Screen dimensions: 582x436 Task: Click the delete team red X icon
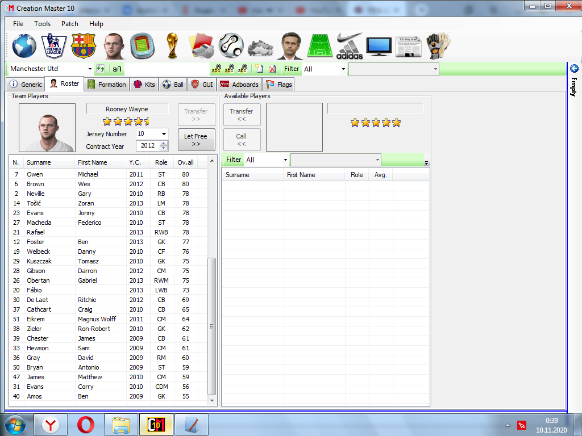click(x=272, y=69)
